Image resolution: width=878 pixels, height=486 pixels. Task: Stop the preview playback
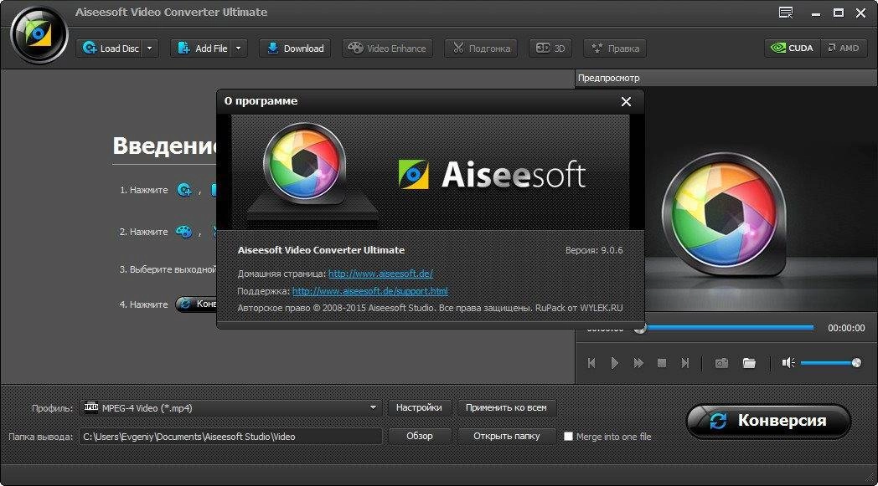(x=662, y=363)
